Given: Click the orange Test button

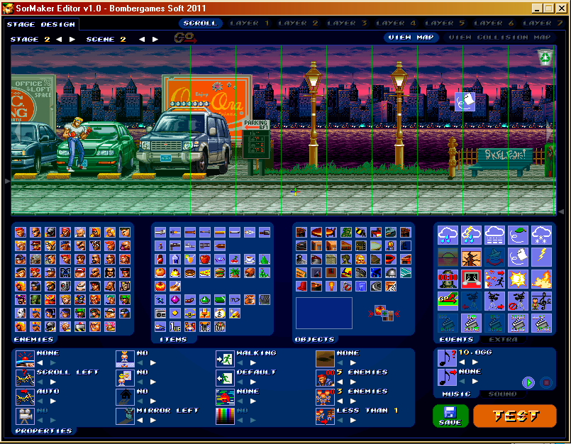Looking at the screenshot, I should coord(515,416).
